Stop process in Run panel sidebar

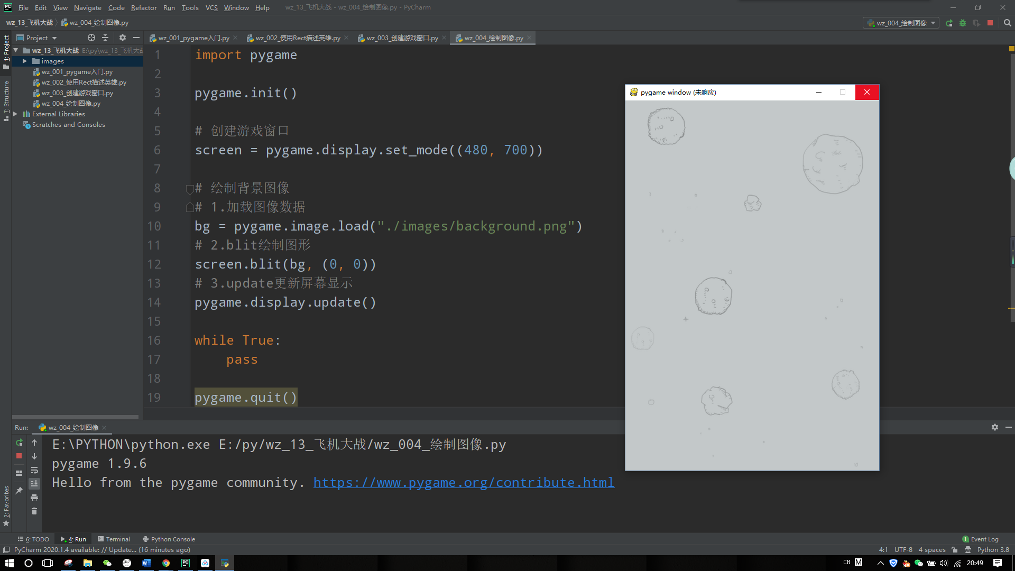tap(19, 456)
